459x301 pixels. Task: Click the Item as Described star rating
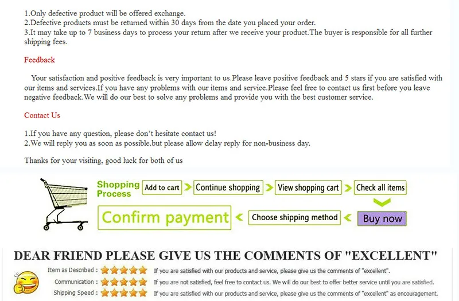tap(124, 271)
